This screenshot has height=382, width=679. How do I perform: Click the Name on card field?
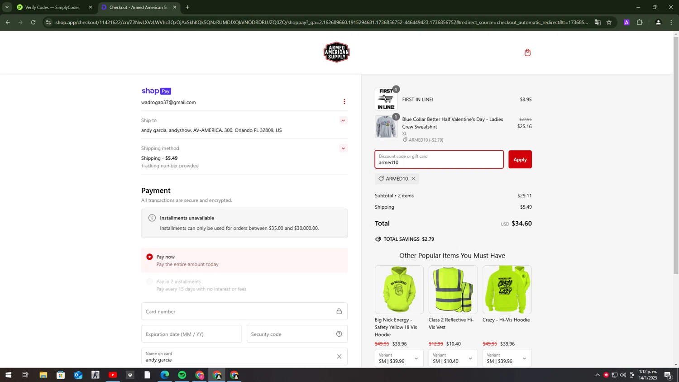click(x=244, y=357)
